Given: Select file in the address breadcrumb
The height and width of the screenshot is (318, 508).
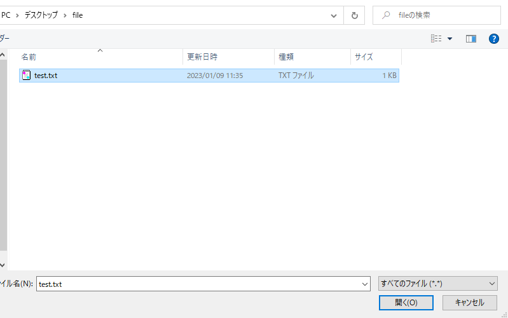Looking at the screenshot, I should [78, 15].
